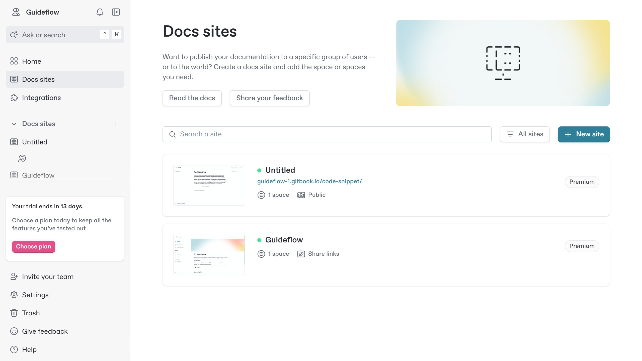Image resolution: width=642 pixels, height=361 pixels.
Task: Click the Help question mark icon
Action: 14,349
